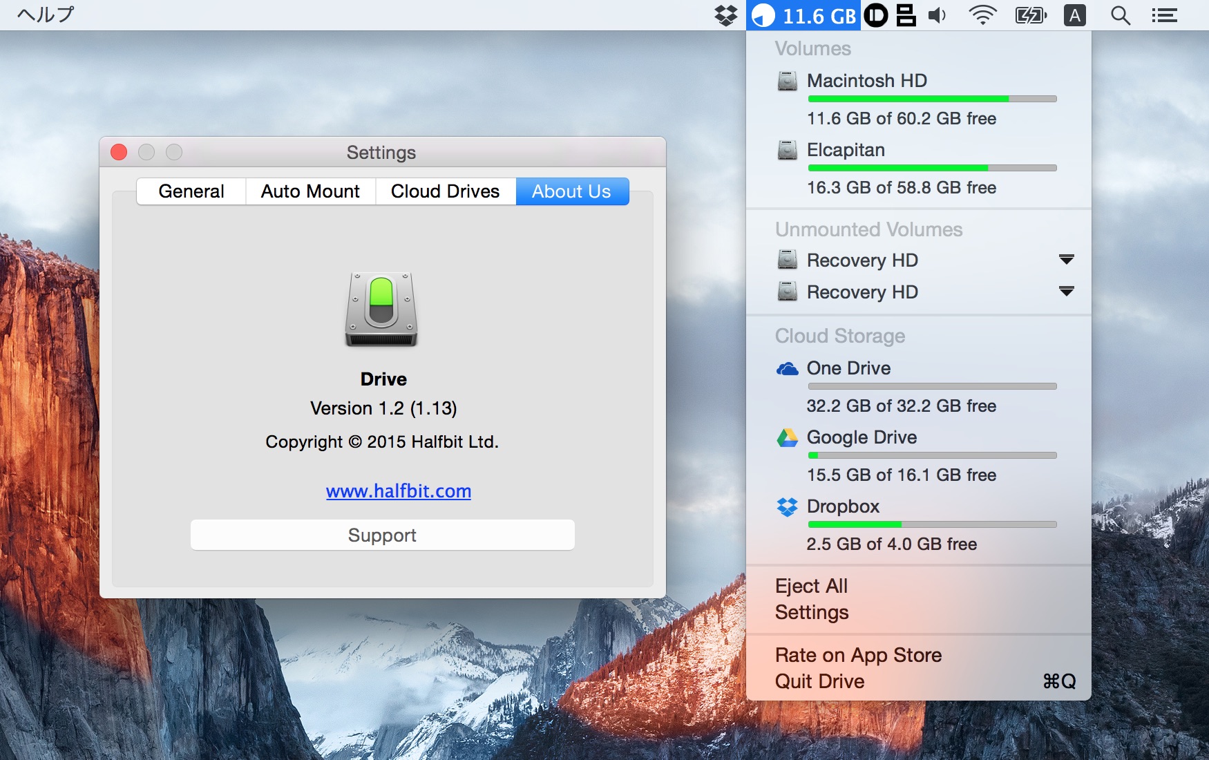This screenshot has height=760, width=1209.
Task: Click the Elcapitan usage bar
Action: click(932, 168)
